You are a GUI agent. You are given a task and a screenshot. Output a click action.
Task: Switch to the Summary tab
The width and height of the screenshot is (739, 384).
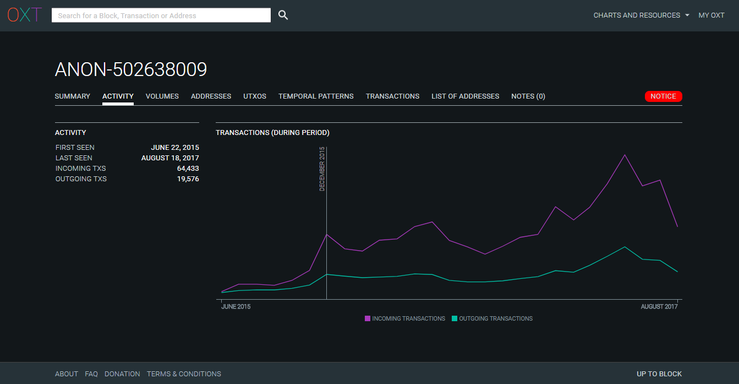click(x=72, y=96)
